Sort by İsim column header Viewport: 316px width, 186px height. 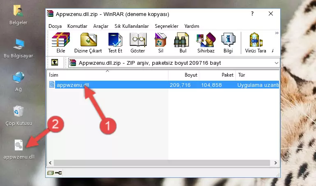108,75
